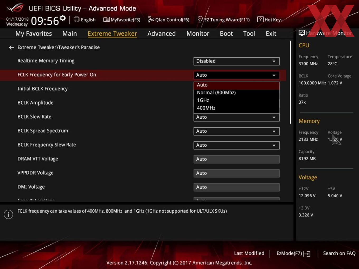The image size is (359, 269).
Task: Click the Hot Keys question mark icon
Action: pyautogui.click(x=260, y=19)
